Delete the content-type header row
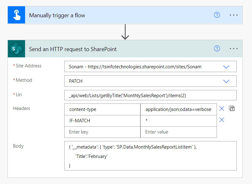Viewport: 252px width, 184px height. (222, 108)
